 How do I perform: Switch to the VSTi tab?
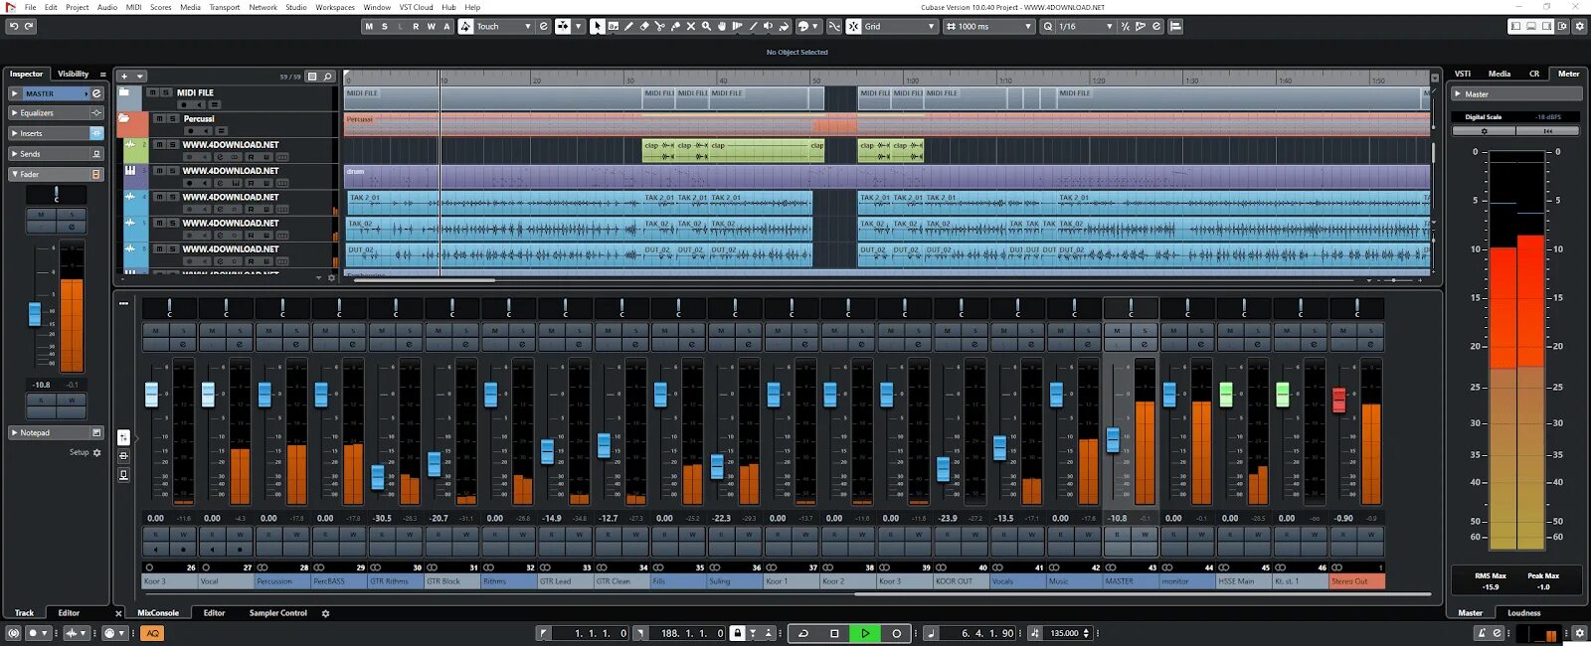point(1463,74)
